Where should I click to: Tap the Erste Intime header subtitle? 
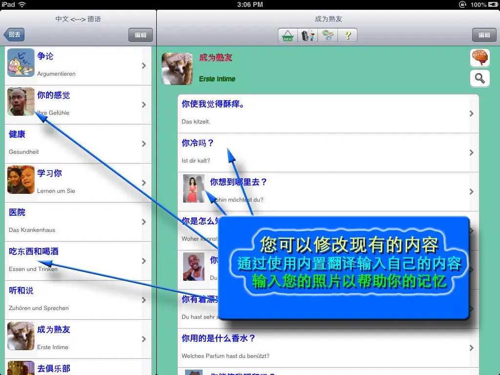tap(217, 79)
